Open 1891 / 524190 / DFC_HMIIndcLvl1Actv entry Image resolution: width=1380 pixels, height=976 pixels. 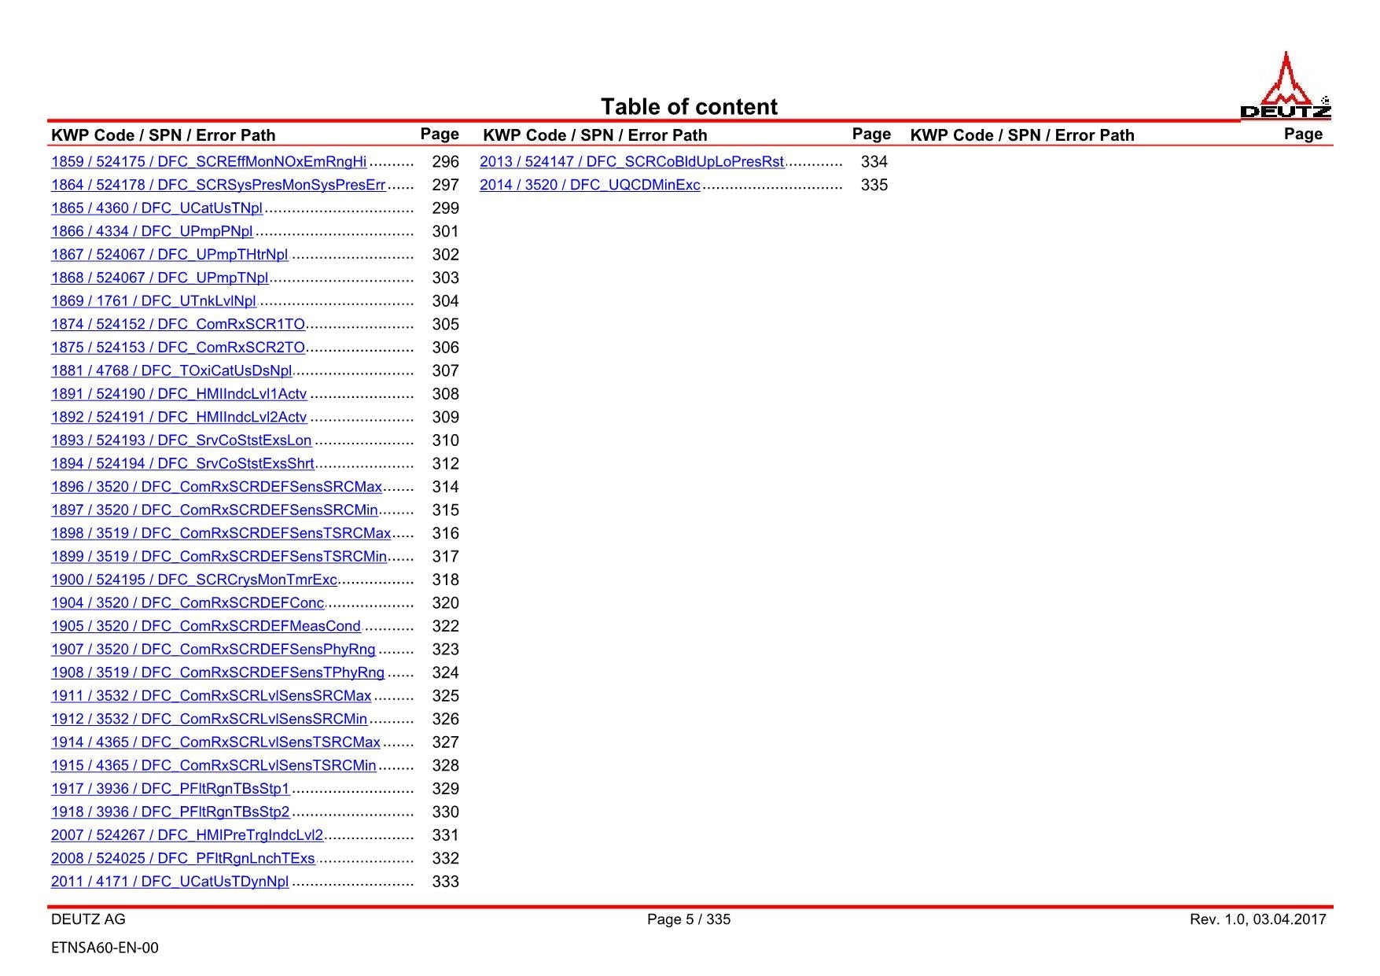coord(178,394)
